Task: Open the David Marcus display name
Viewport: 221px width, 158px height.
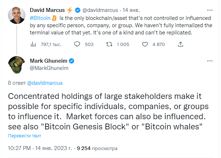Action: (x=47, y=10)
